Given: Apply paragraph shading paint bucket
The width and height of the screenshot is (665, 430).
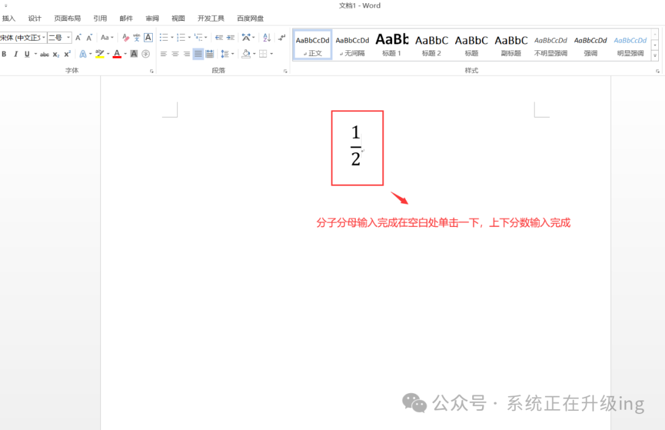Looking at the screenshot, I should point(246,54).
